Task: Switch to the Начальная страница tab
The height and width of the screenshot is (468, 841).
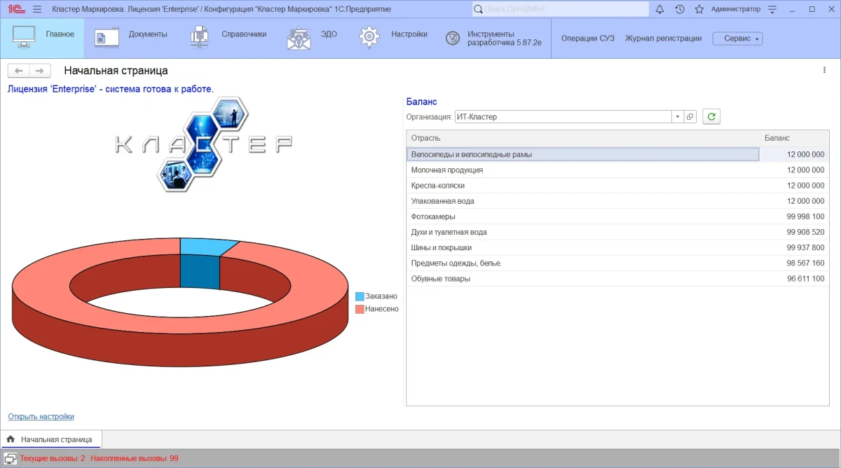Action: click(51, 439)
